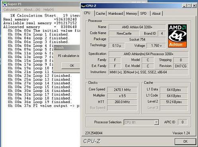Click the Stepping value 0
Screen dimensions: 198x147
coord(180,60)
